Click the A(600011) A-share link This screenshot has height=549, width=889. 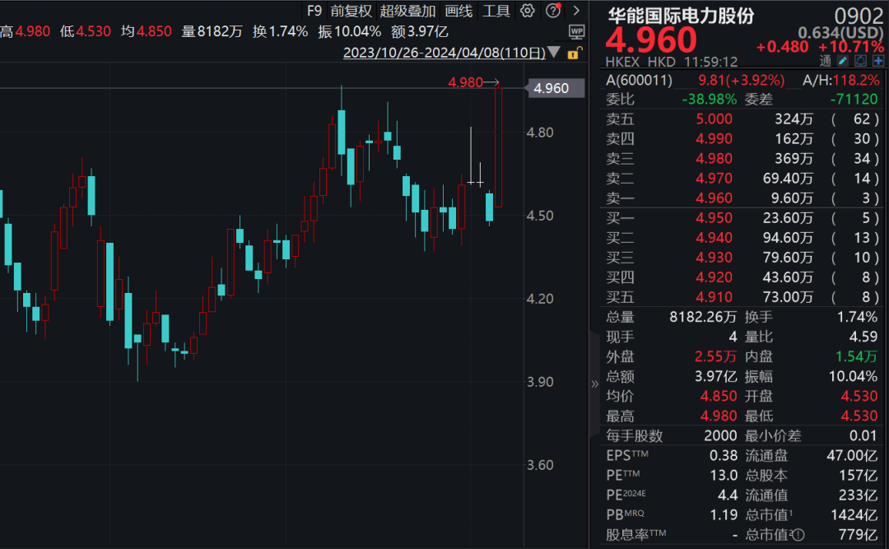[639, 80]
